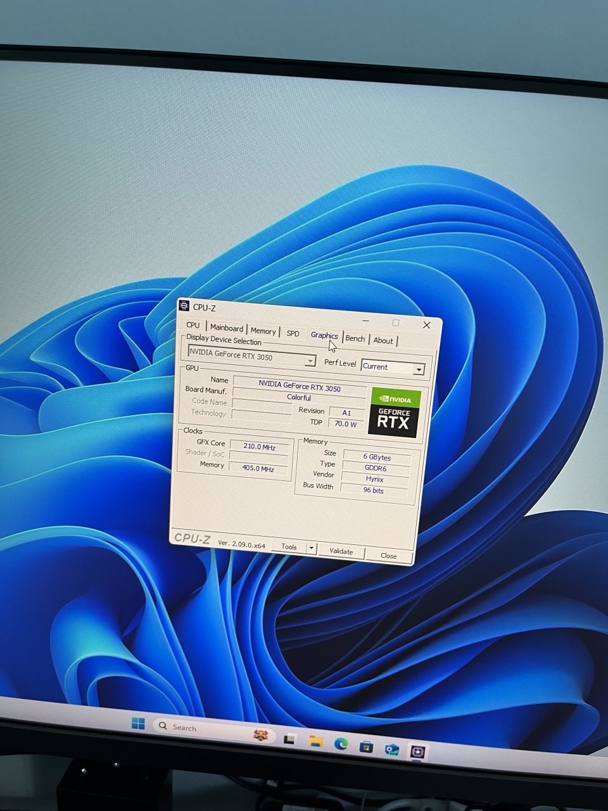This screenshot has width=608, height=811.
Task: Click the CPU-Z title bar app icon
Action: click(x=184, y=306)
